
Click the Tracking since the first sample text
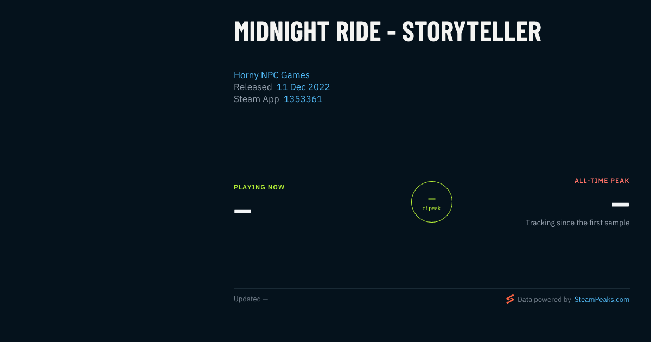click(577, 223)
